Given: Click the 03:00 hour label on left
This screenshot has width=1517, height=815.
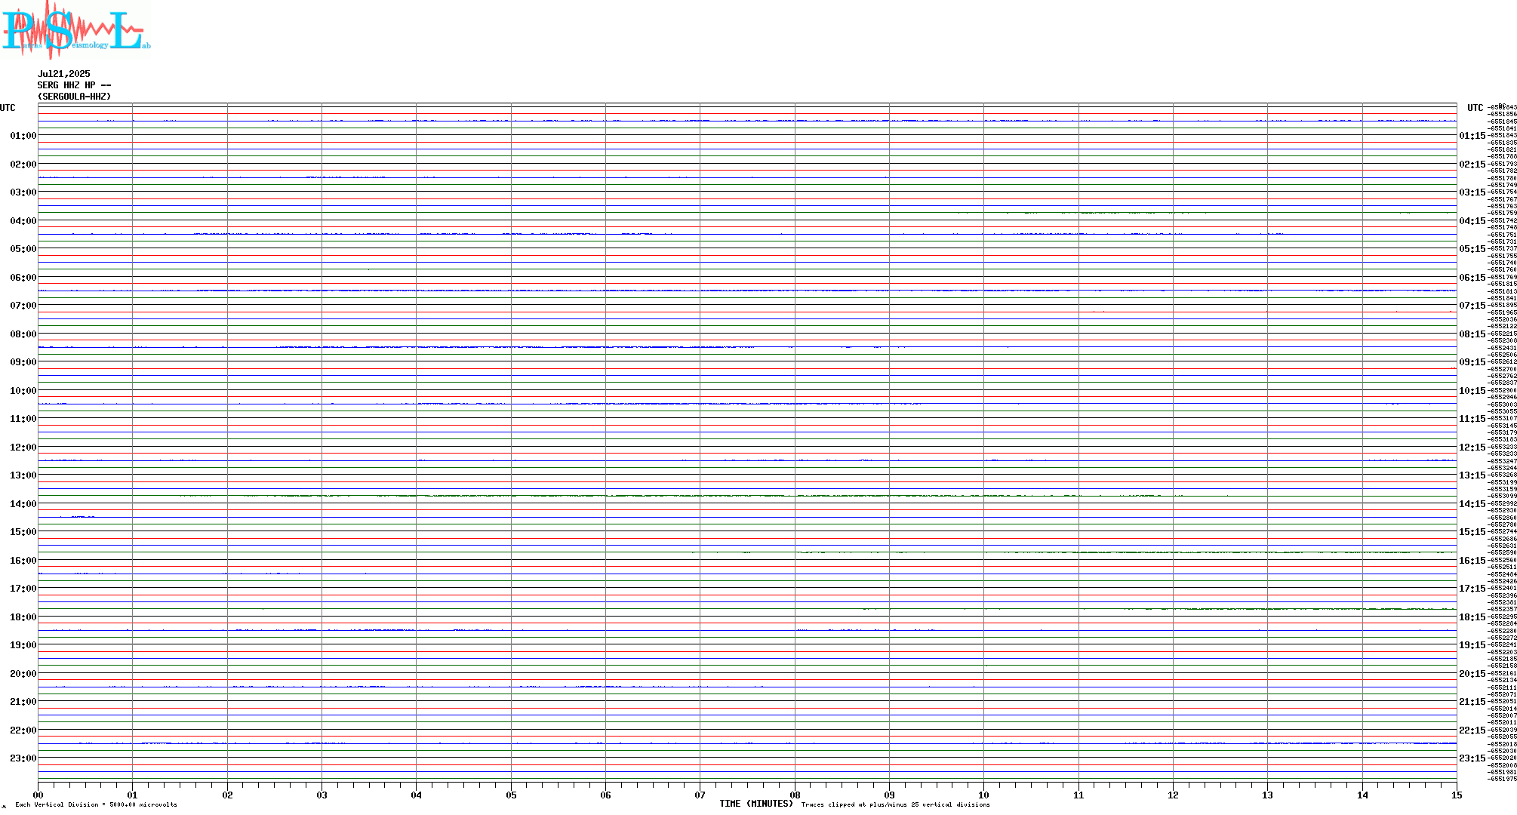Looking at the screenshot, I should [x=23, y=192].
